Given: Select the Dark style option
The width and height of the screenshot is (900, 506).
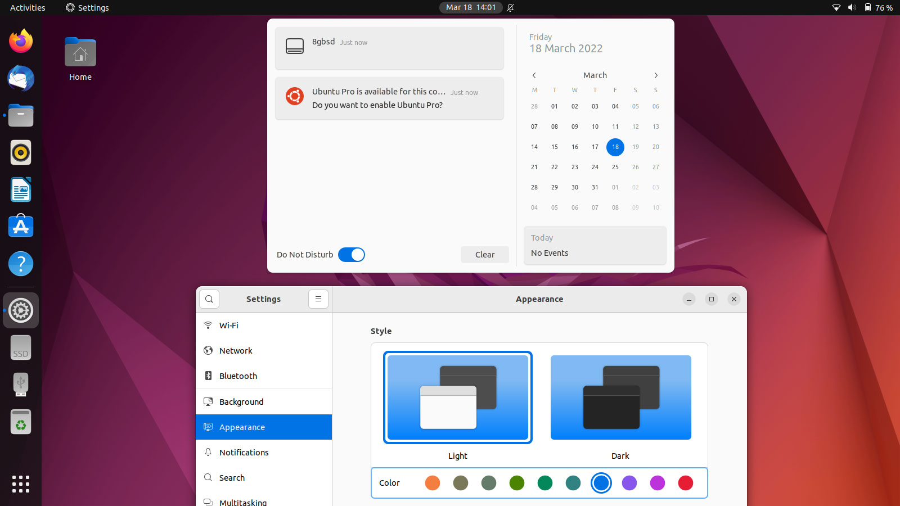Looking at the screenshot, I should 621,397.
